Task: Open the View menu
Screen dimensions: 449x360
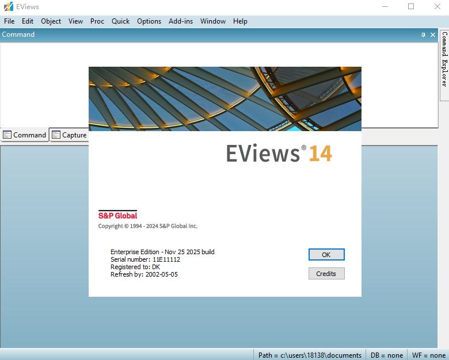Action: [75, 21]
